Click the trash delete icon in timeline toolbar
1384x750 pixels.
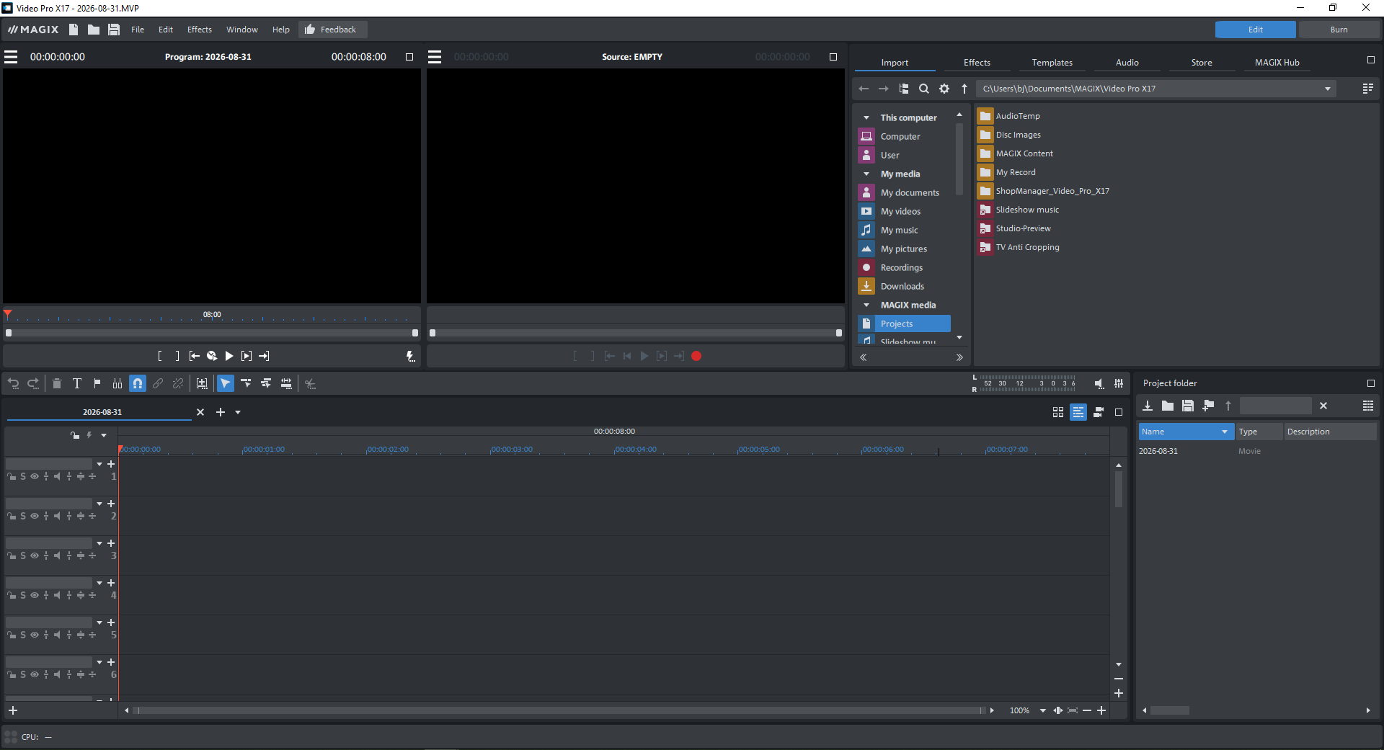click(x=57, y=383)
